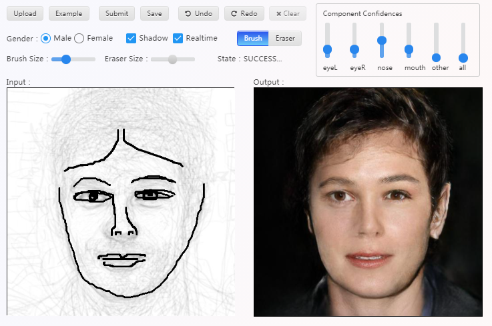Viewport: 492px width, 326px height.
Task: Clear the sketch canvas
Action: coord(288,13)
